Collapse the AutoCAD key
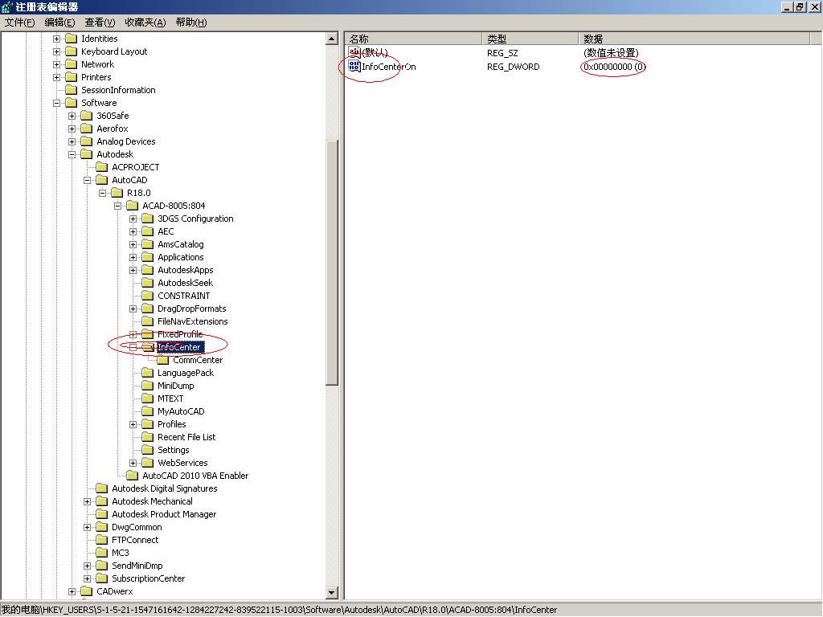 click(x=87, y=180)
